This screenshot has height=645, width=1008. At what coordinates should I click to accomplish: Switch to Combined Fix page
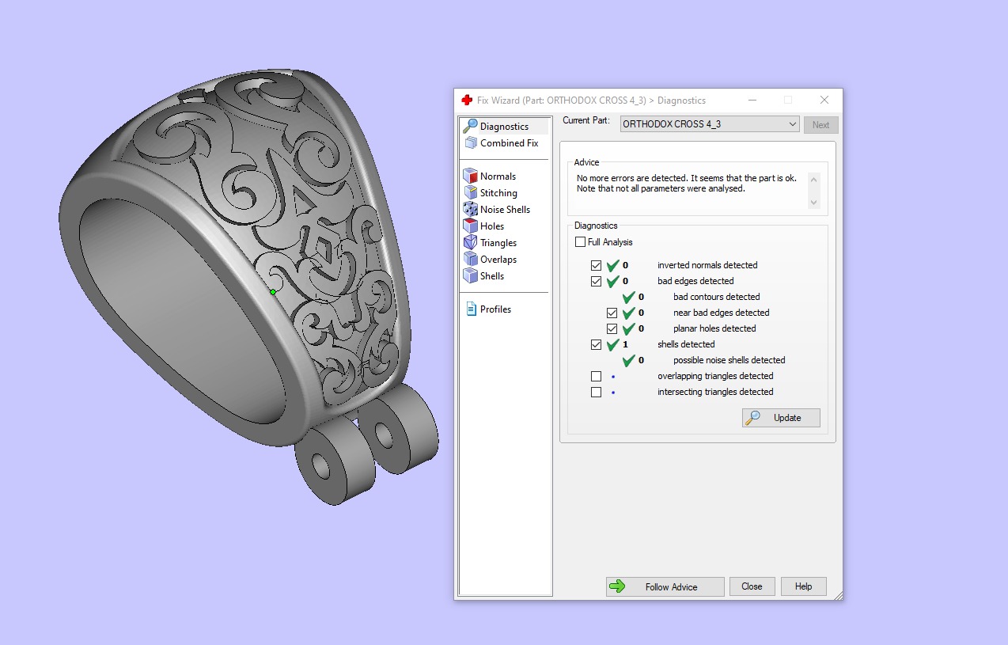(x=509, y=143)
